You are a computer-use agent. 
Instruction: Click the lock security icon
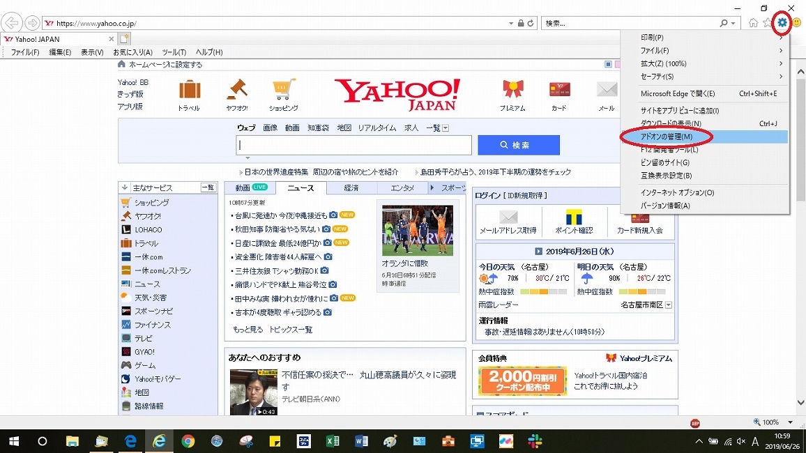point(521,23)
